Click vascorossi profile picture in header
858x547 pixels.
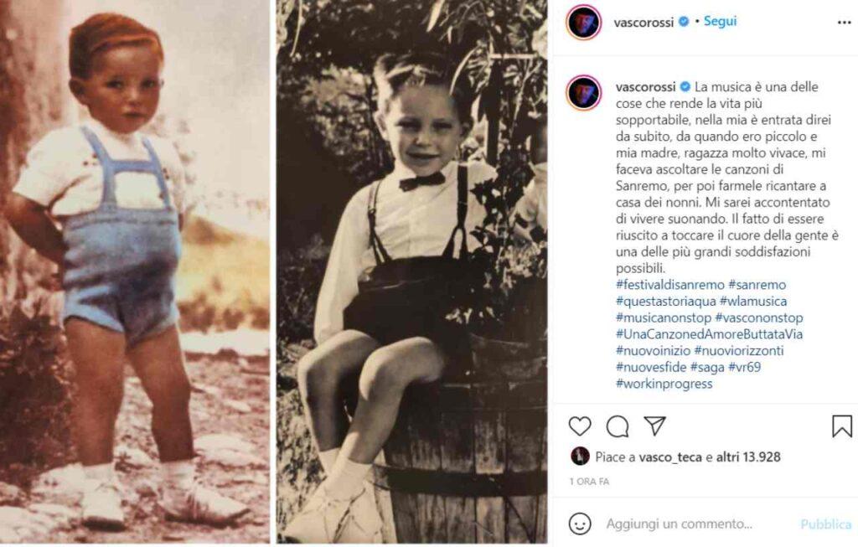[x=583, y=23]
